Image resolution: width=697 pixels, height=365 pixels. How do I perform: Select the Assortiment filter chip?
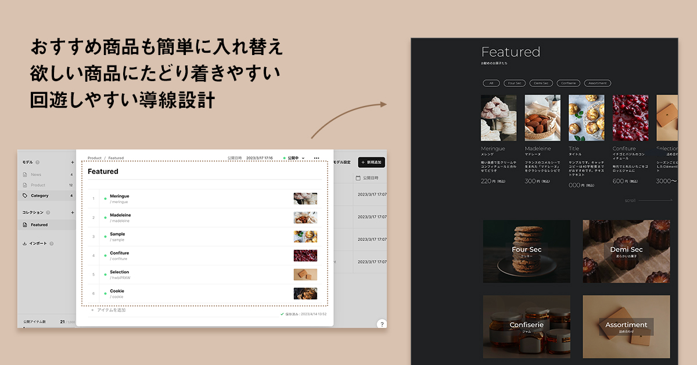point(598,83)
